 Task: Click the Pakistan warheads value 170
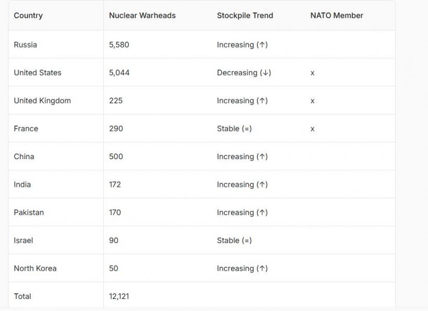tap(115, 212)
